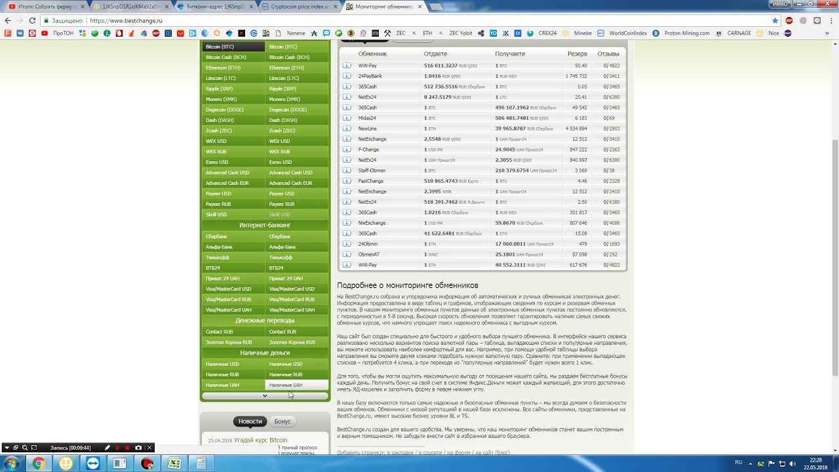Open the recorder toolbar dropdown arrow
839x472 pixels.
tap(7, 448)
